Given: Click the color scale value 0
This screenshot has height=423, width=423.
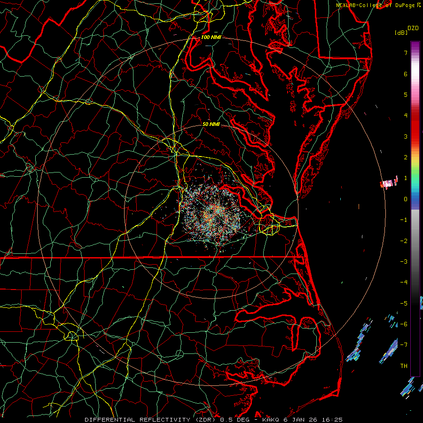Looking at the screenshot, I should point(406,199).
